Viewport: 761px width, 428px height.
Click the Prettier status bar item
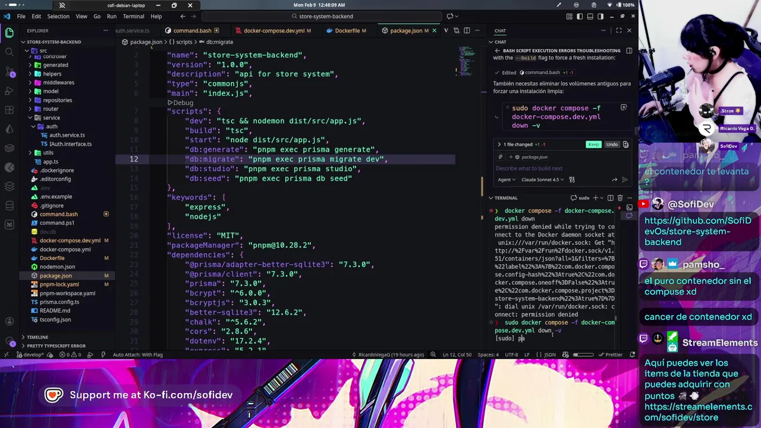click(609, 355)
